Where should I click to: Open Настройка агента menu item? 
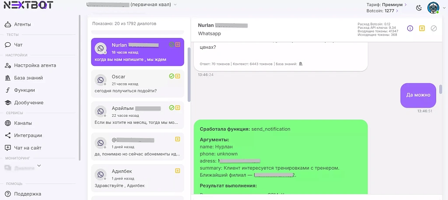tap(35, 65)
